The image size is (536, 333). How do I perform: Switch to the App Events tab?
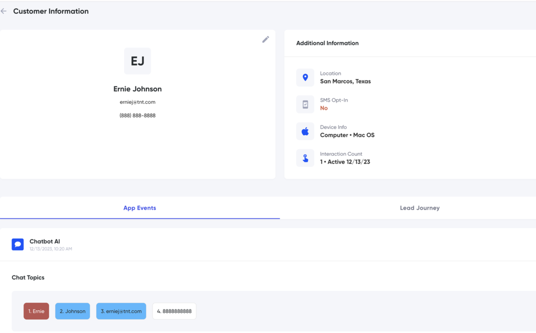[140, 208]
